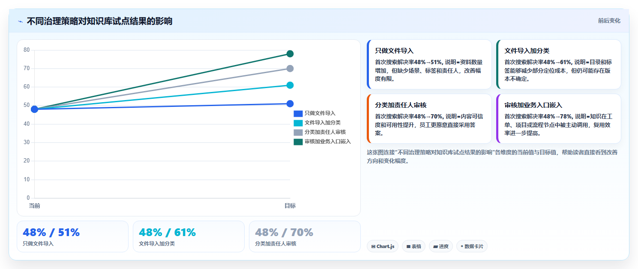This screenshot has height=269, width=638.
Task: Click the 前后变化 label in header
Action: (609, 21)
